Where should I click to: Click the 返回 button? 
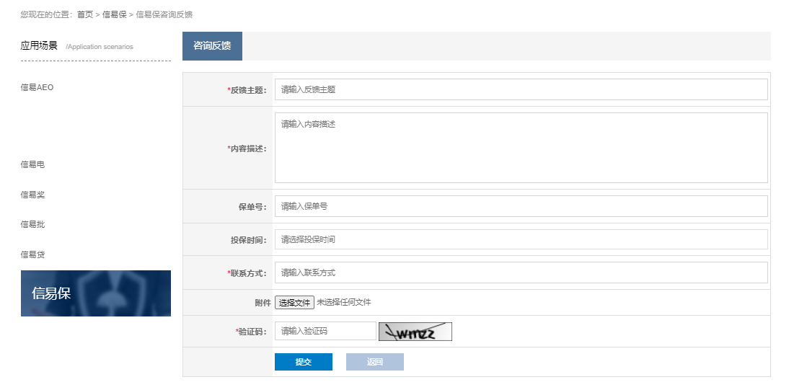(x=375, y=362)
